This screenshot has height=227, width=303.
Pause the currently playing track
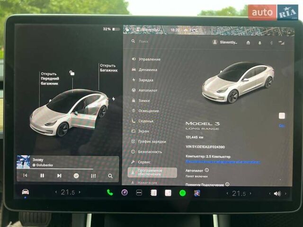pyautogui.click(x=42, y=175)
